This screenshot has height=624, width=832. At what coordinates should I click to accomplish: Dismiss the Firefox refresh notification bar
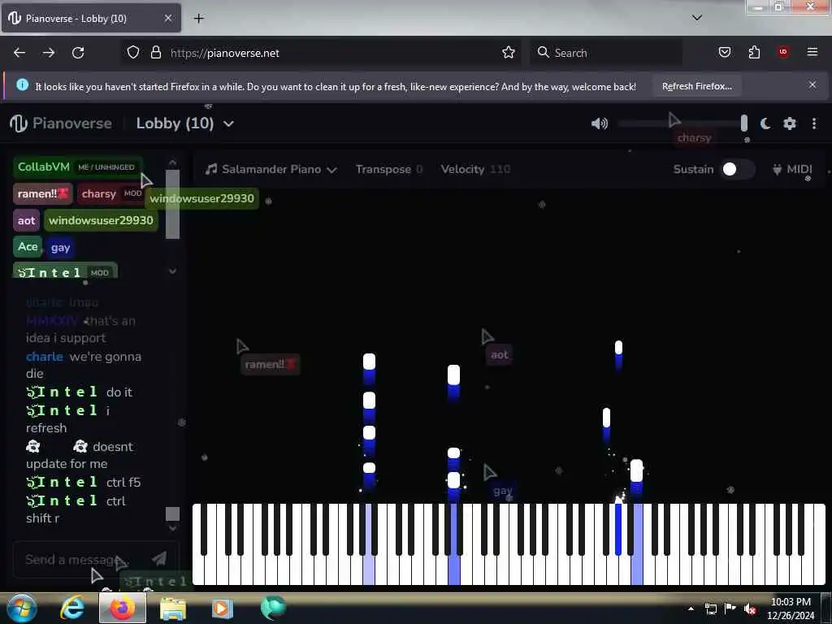pos(812,84)
